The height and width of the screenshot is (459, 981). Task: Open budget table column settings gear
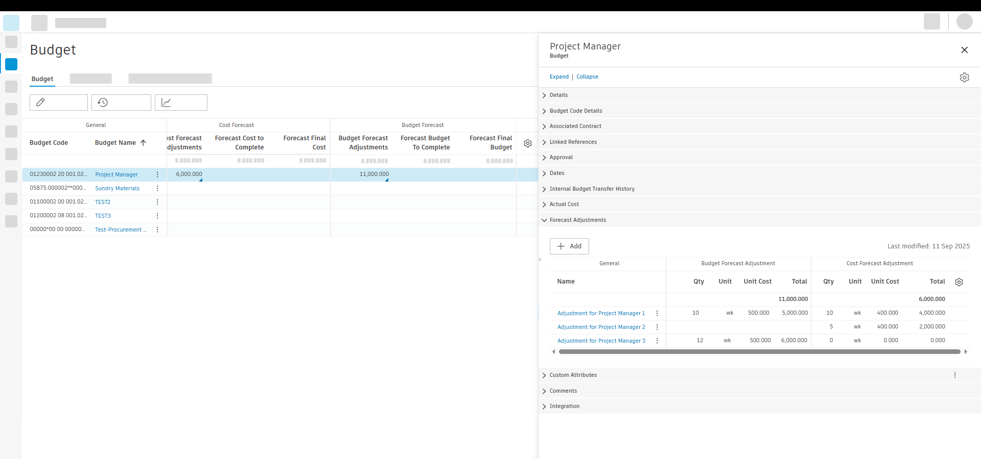528,143
